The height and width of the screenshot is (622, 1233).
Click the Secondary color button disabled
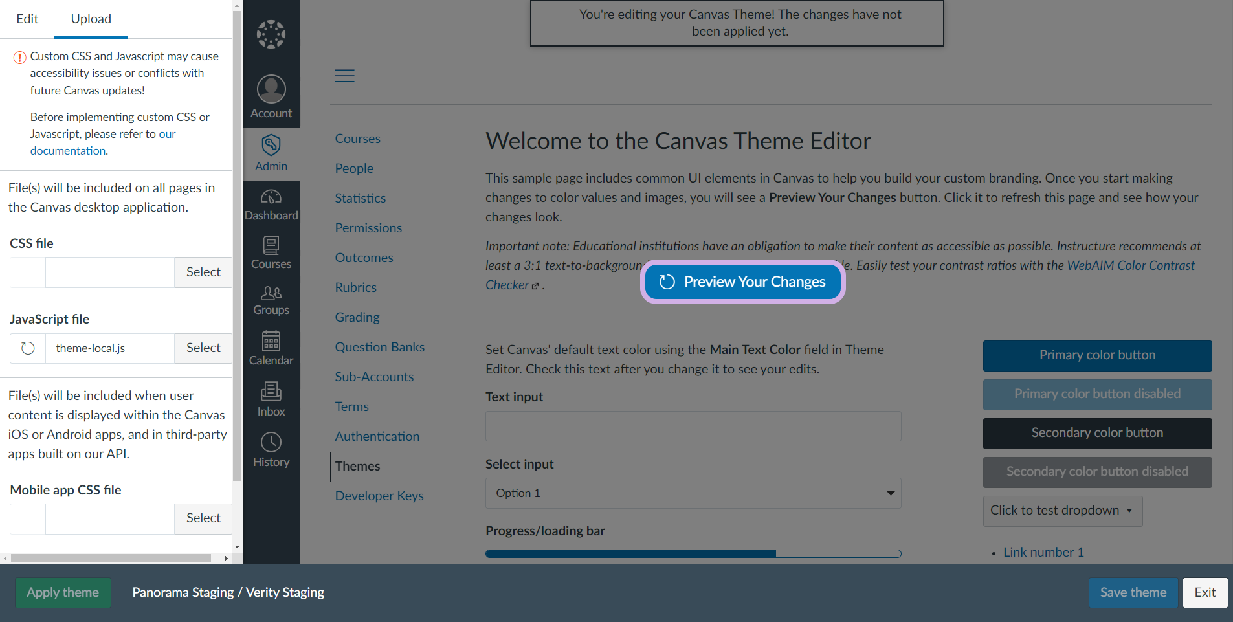[x=1097, y=472]
